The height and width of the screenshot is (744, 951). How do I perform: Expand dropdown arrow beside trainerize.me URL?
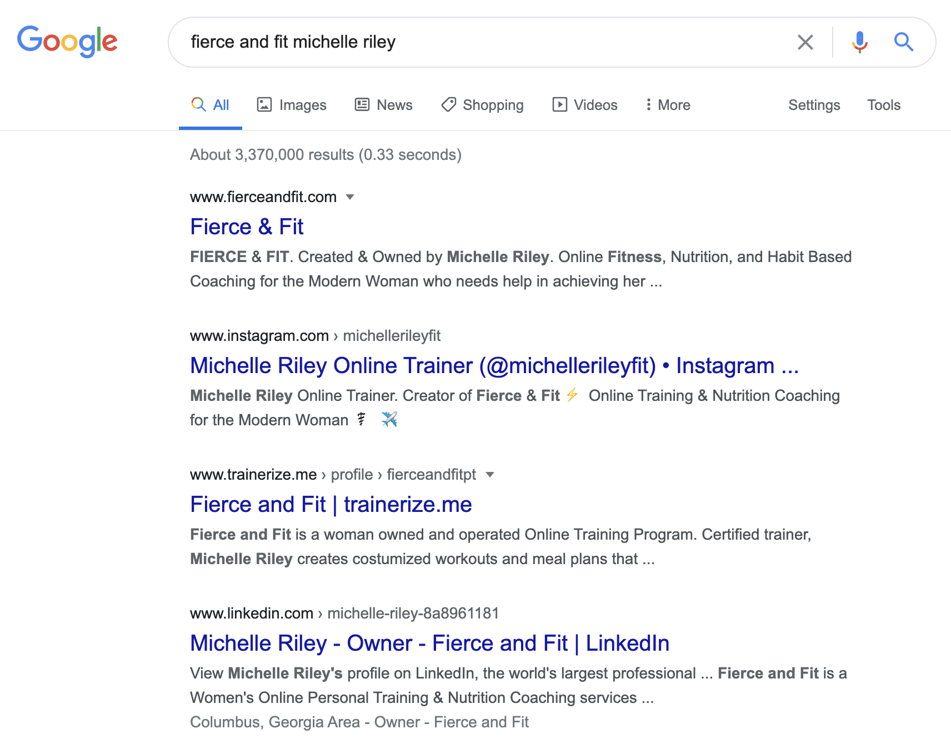click(x=489, y=475)
